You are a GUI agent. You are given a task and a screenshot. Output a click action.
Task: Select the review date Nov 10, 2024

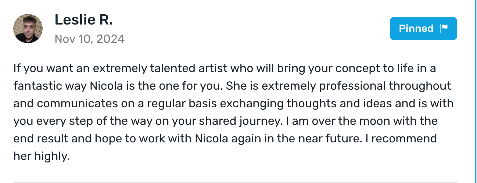(x=90, y=38)
